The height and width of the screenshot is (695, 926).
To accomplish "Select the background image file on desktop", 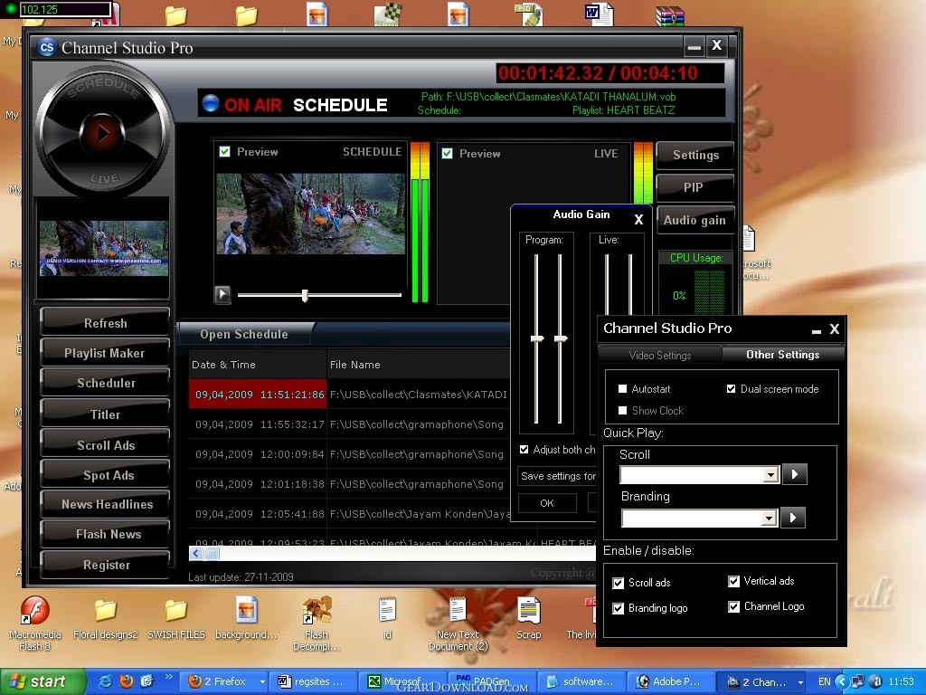I will [246, 618].
